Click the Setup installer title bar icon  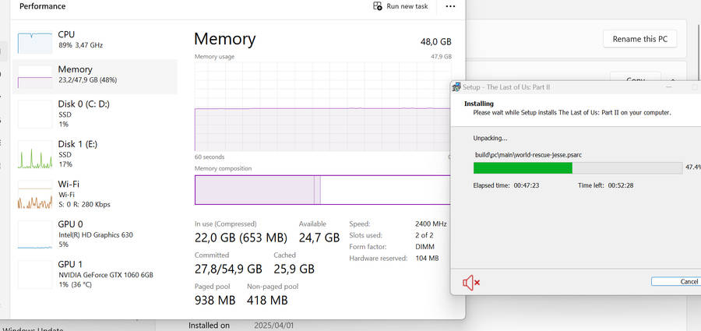pyautogui.click(x=456, y=87)
